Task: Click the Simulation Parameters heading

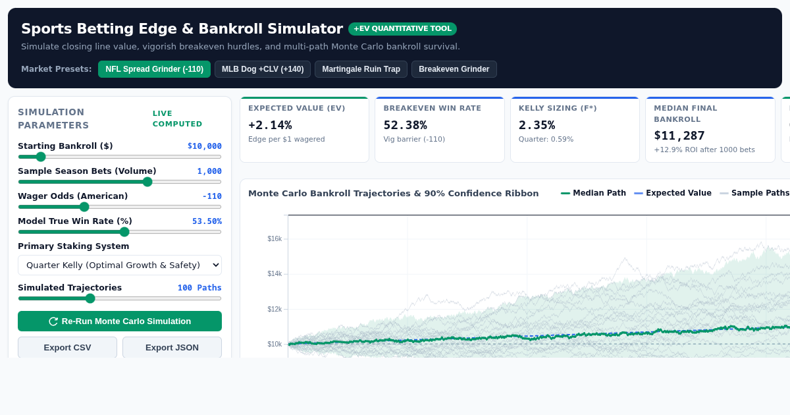Action: click(53, 119)
